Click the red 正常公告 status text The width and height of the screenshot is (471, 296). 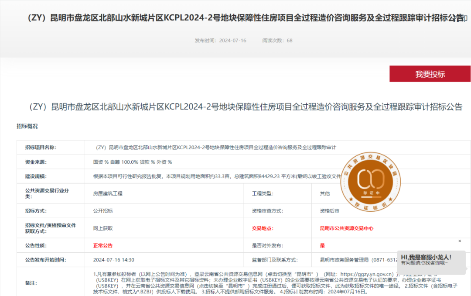(x=102, y=245)
